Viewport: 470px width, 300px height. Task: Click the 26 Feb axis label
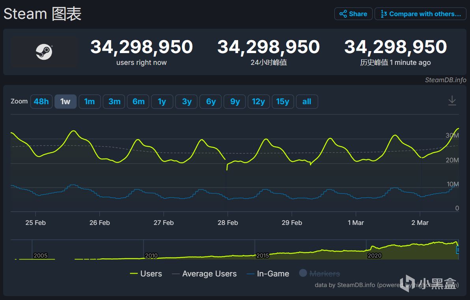(99, 223)
